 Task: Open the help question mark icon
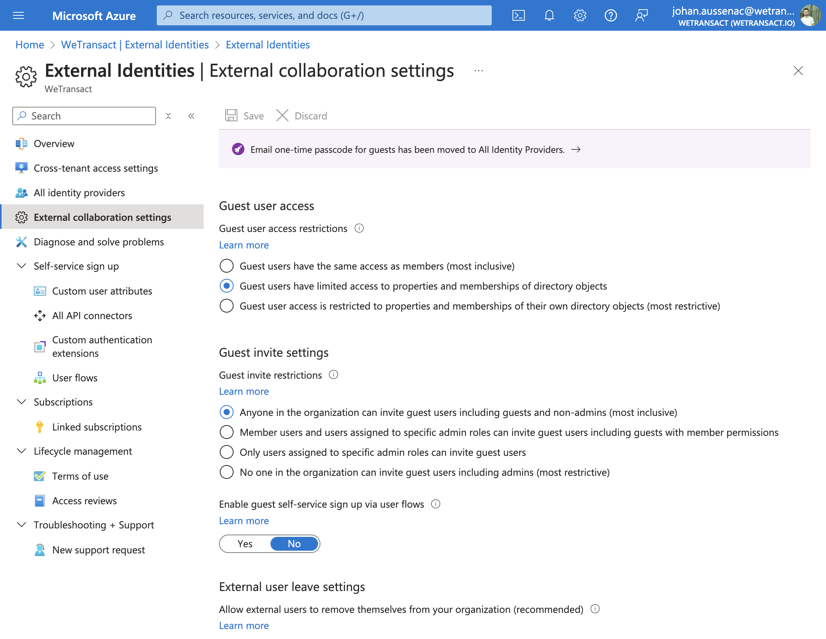click(x=610, y=15)
